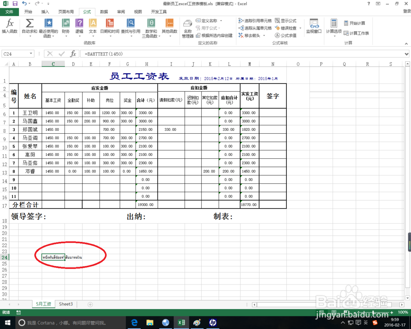Click Trace Dependents (追踪从属单元格)
411x329 pixels.
pyautogui.click(x=255, y=28)
